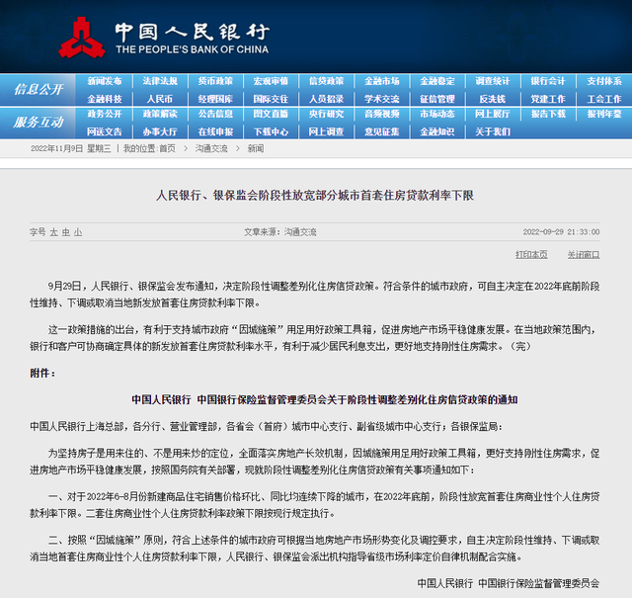Go to 图文直播 page

pos(271,114)
